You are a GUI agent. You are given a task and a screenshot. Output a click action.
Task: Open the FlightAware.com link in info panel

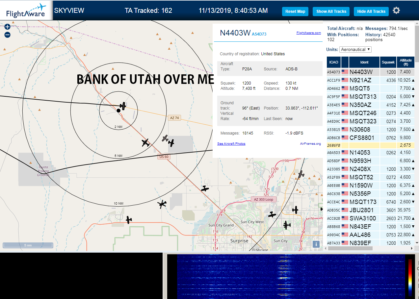308,33
